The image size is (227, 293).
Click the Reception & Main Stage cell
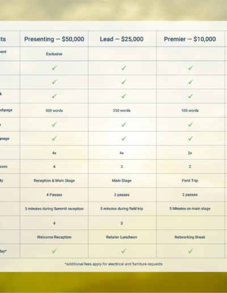[54, 181]
